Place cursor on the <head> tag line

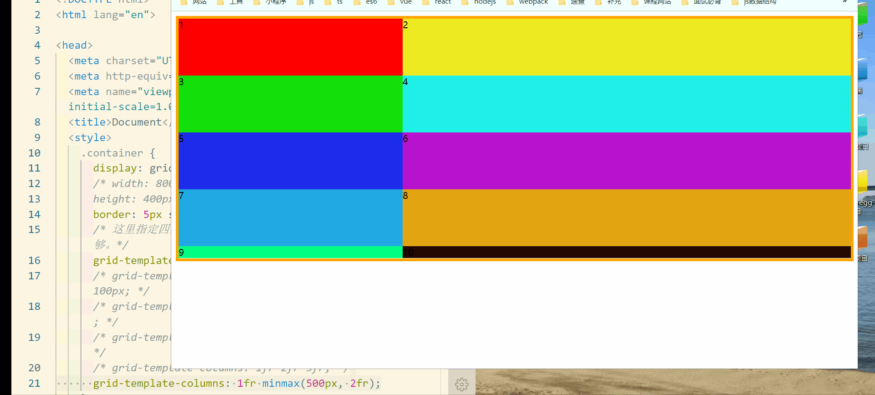(74, 45)
